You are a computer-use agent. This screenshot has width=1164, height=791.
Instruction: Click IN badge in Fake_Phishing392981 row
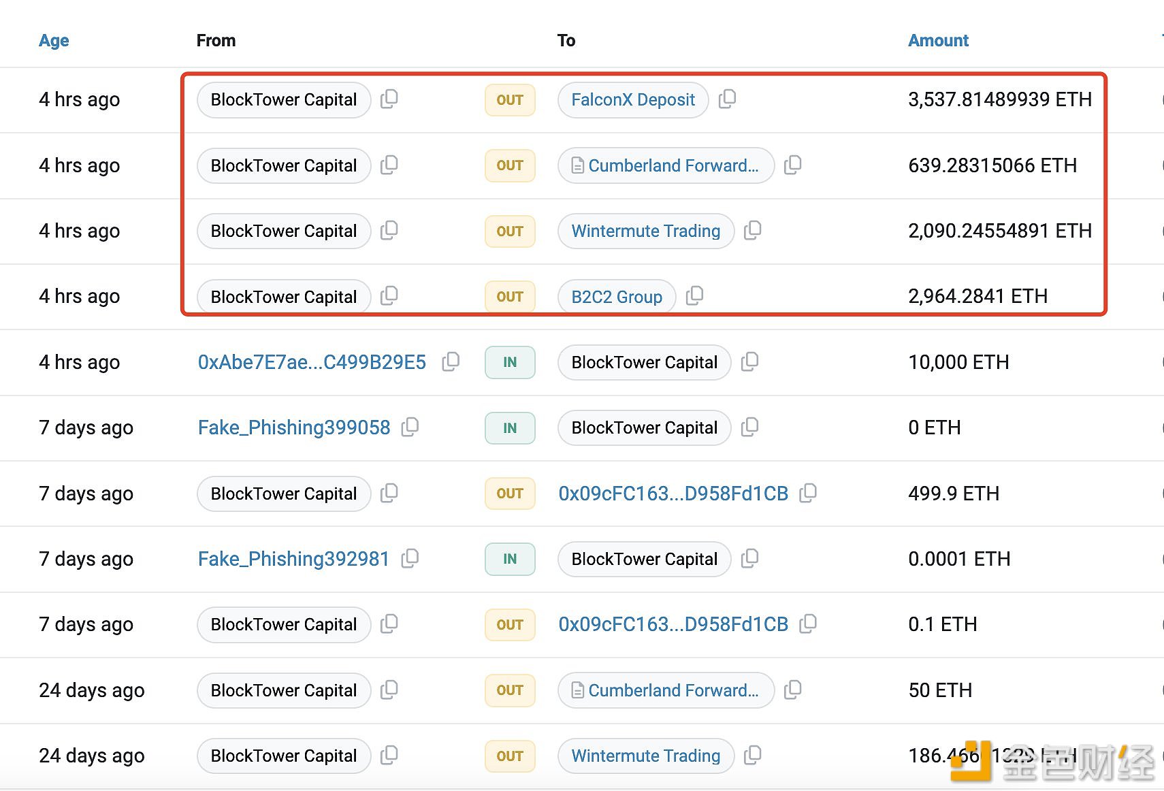tap(510, 559)
